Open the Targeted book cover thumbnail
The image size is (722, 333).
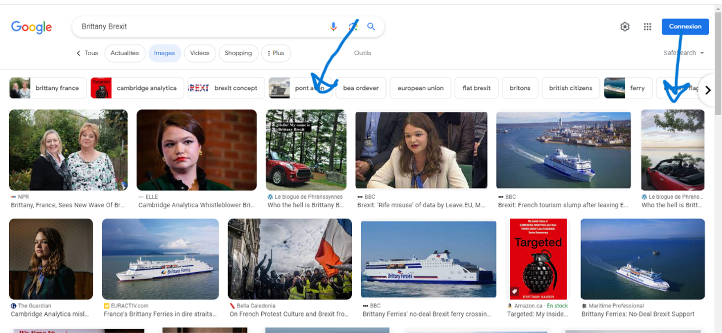(x=538, y=259)
